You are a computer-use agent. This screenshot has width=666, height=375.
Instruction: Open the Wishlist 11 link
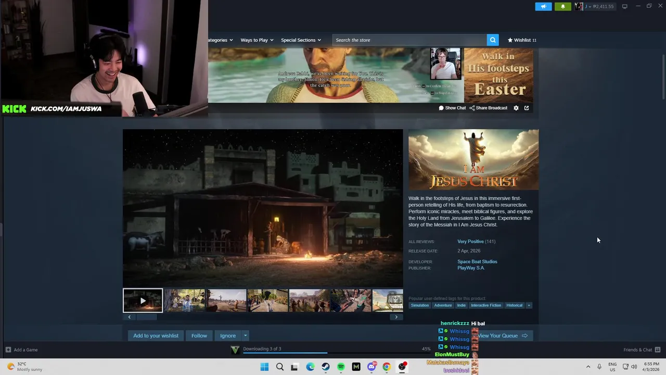[522, 40]
